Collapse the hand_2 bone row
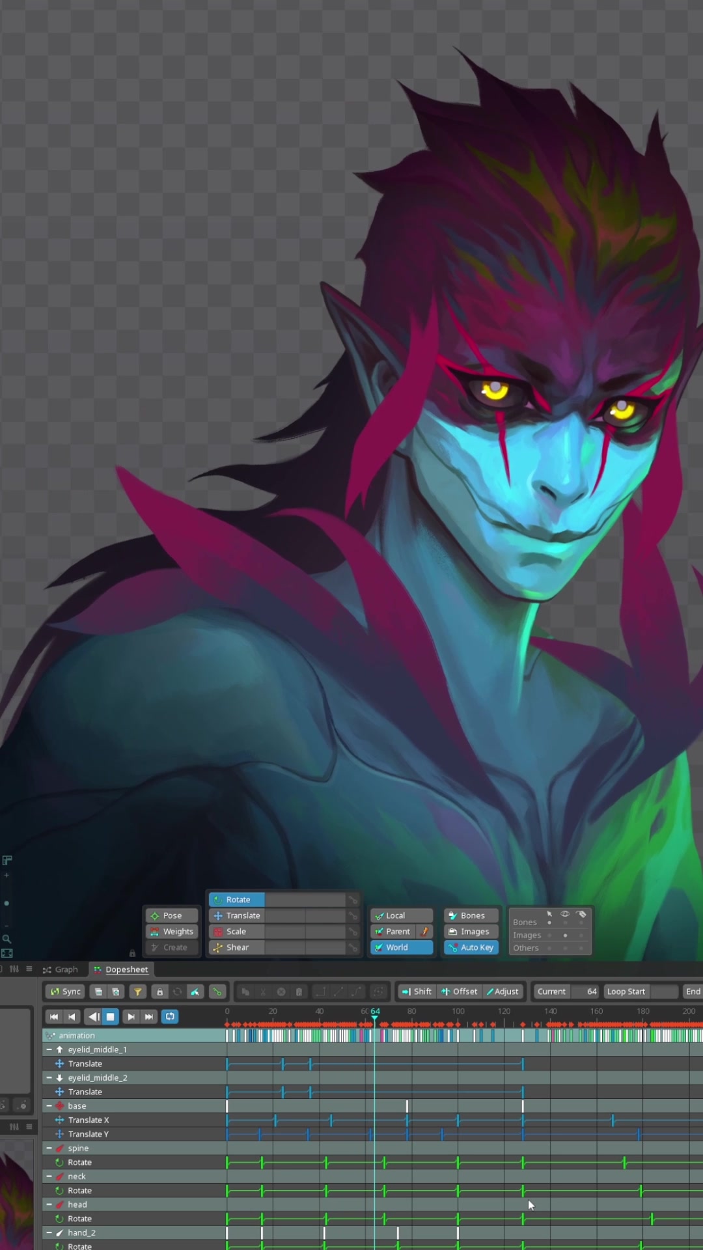Image resolution: width=703 pixels, height=1250 pixels. [49, 1232]
